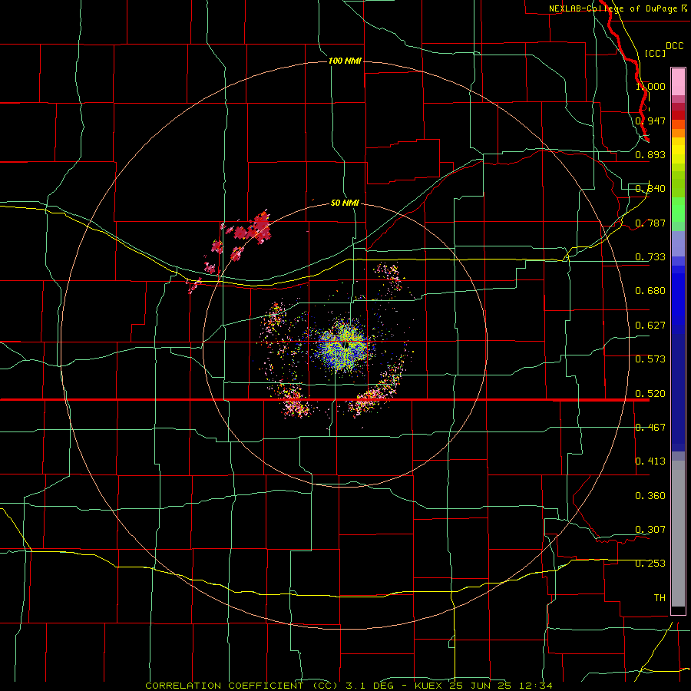Click the 0.947 scale value
The image size is (691, 691).
tap(650, 121)
